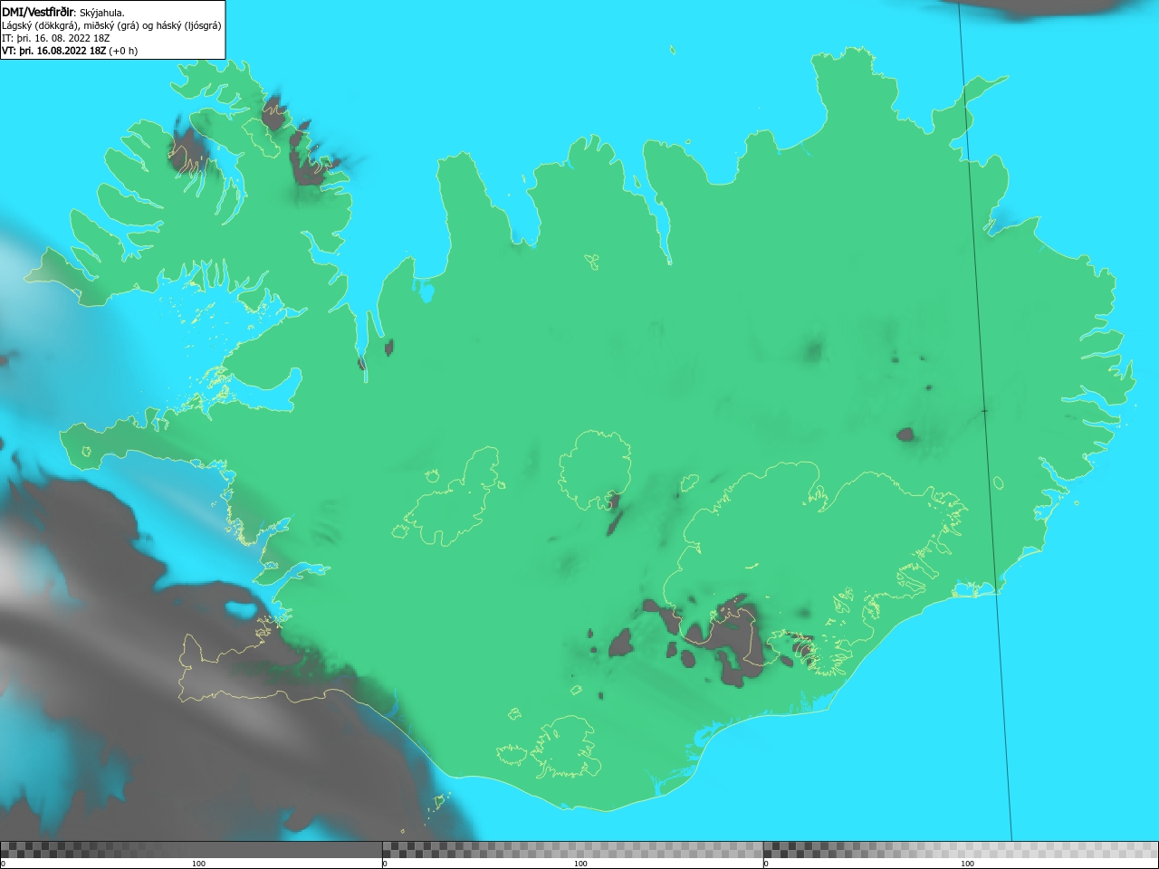Image resolution: width=1159 pixels, height=869 pixels.
Task: Click "100" label under light-grey high cloud scale
Action: click(967, 864)
